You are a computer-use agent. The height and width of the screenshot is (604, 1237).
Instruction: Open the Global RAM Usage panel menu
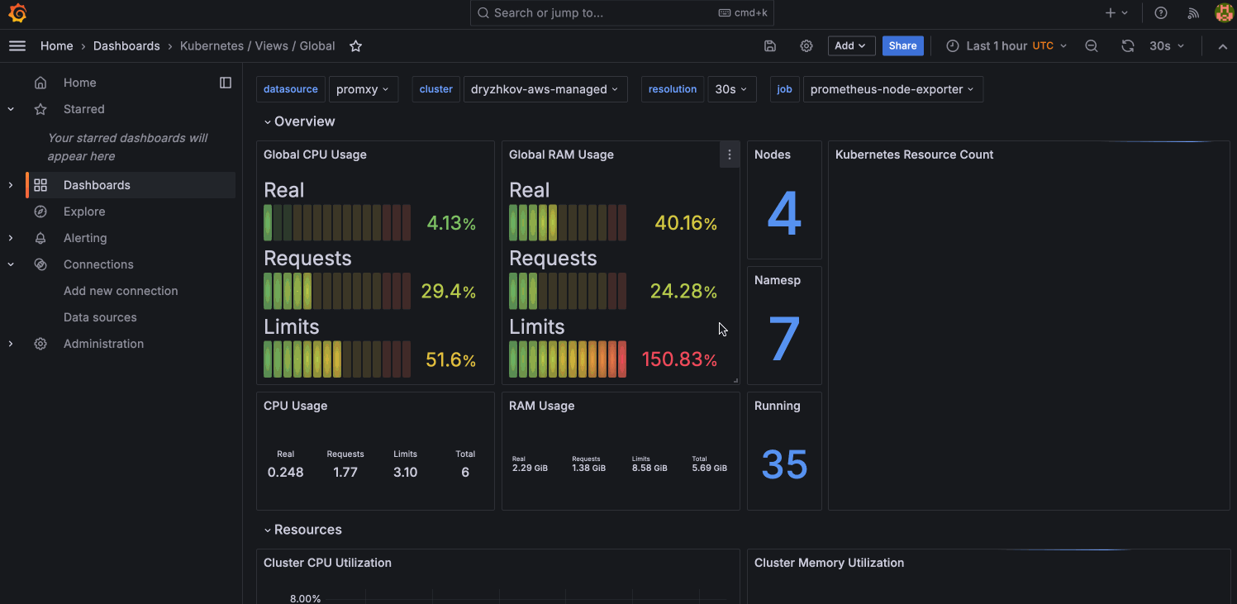(729, 154)
